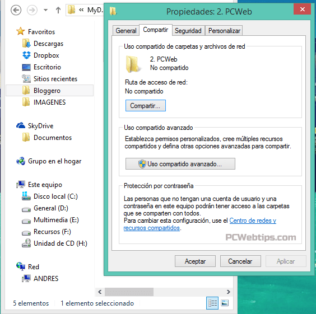
Task: Click the horizontal scrollbar right arrow
Action: (x=228, y=292)
